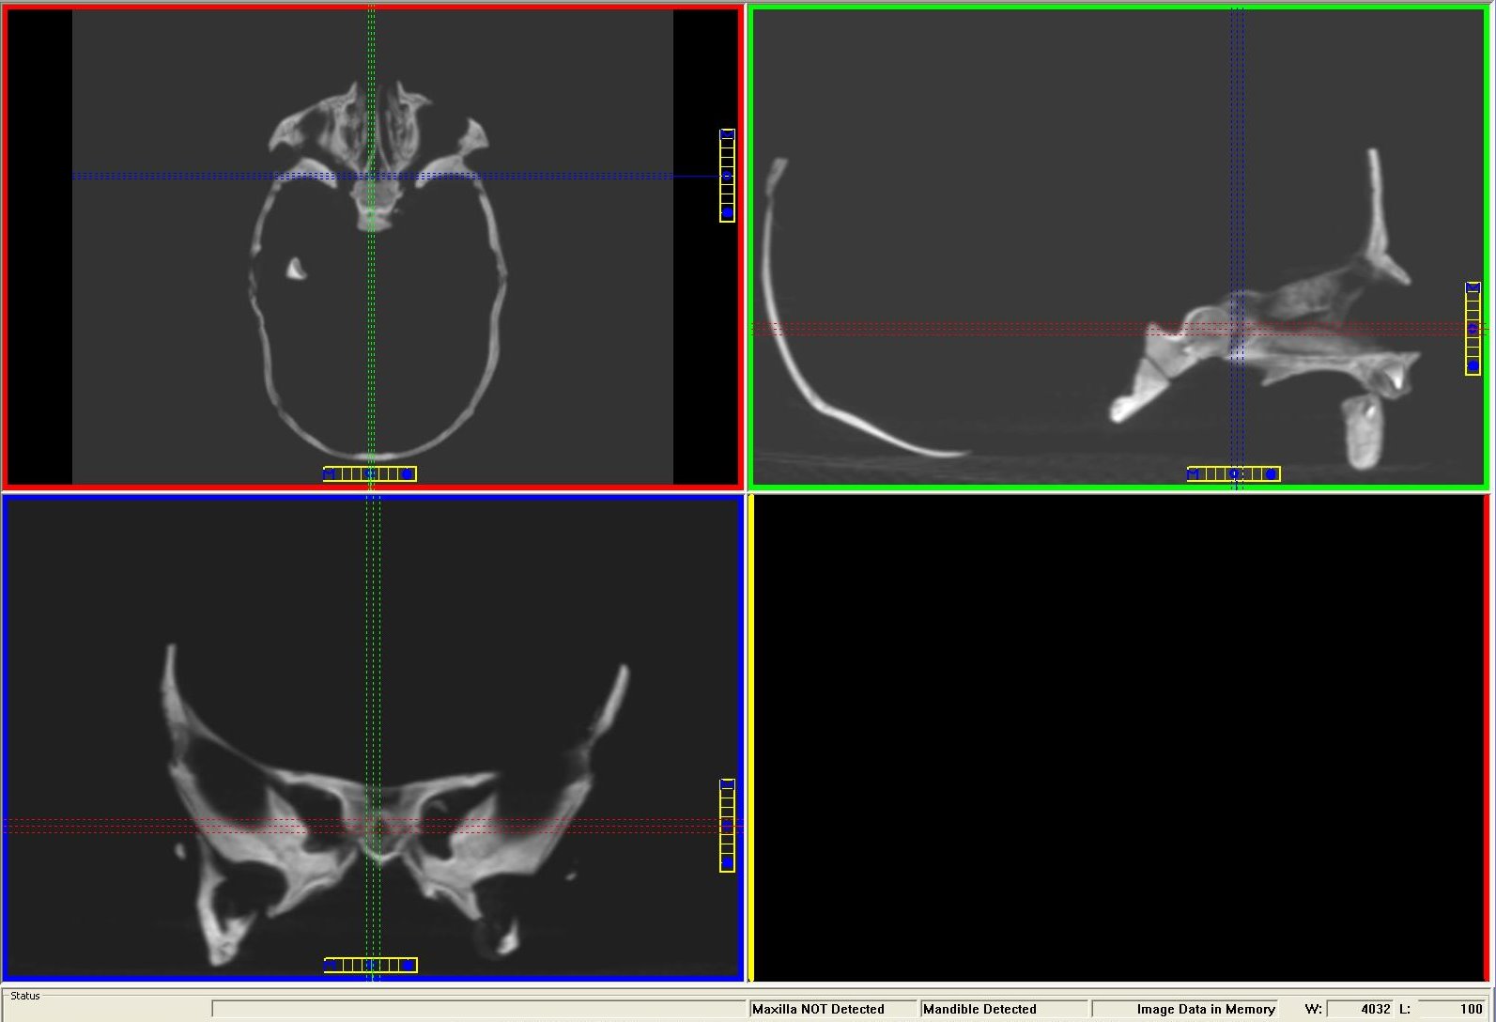The width and height of the screenshot is (1496, 1022).
Task: Click the blue dot on coronal view's bottom slider
Action: coord(408,965)
